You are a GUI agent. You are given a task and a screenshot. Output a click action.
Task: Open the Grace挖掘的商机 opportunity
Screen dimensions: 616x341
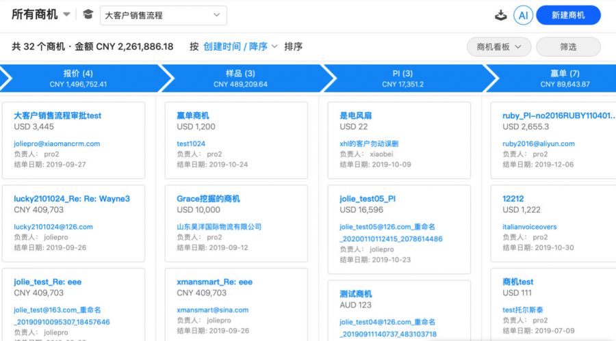tap(208, 199)
